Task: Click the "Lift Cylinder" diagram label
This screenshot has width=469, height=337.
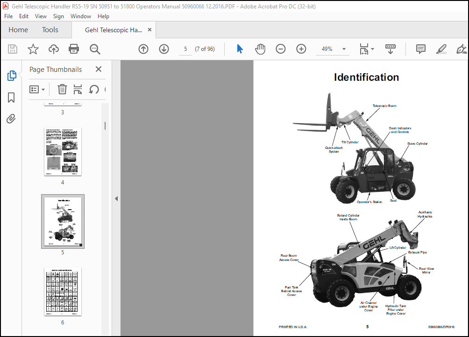Action: point(398,248)
